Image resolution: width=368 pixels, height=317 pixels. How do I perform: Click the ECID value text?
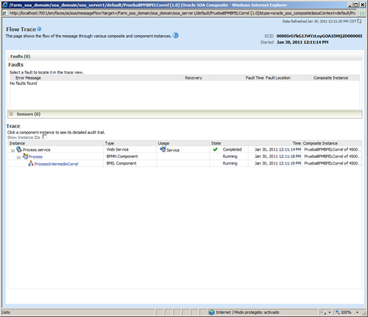[x=319, y=36]
